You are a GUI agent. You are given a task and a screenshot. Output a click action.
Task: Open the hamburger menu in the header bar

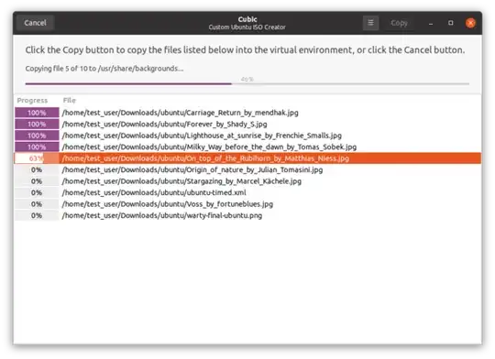pyautogui.click(x=370, y=23)
